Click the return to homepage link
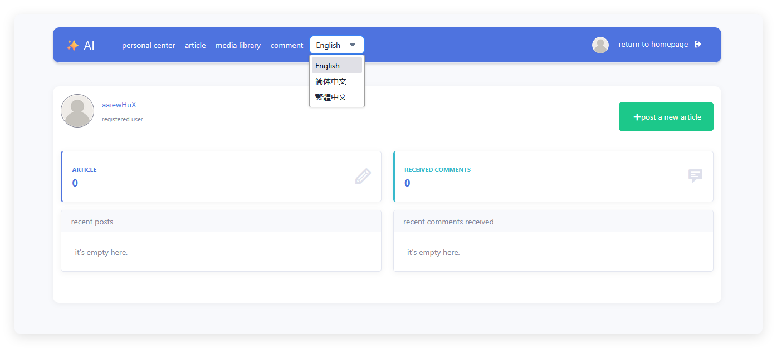 pos(653,45)
